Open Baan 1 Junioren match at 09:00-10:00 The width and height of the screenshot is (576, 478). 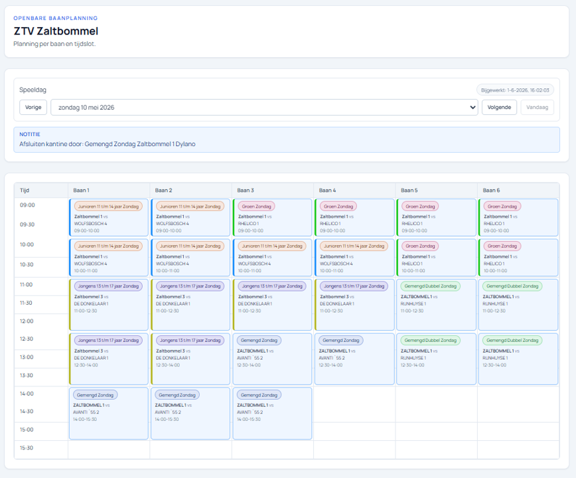pos(109,218)
